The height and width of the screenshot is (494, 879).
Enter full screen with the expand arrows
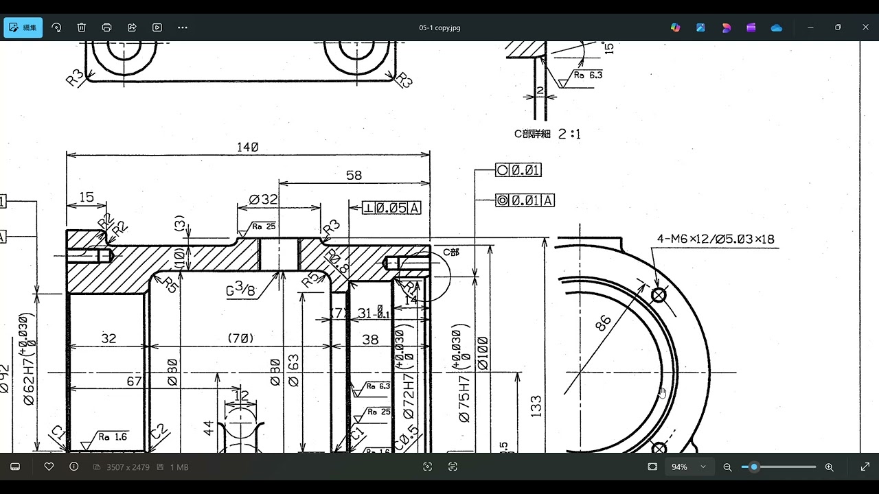click(865, 467)
